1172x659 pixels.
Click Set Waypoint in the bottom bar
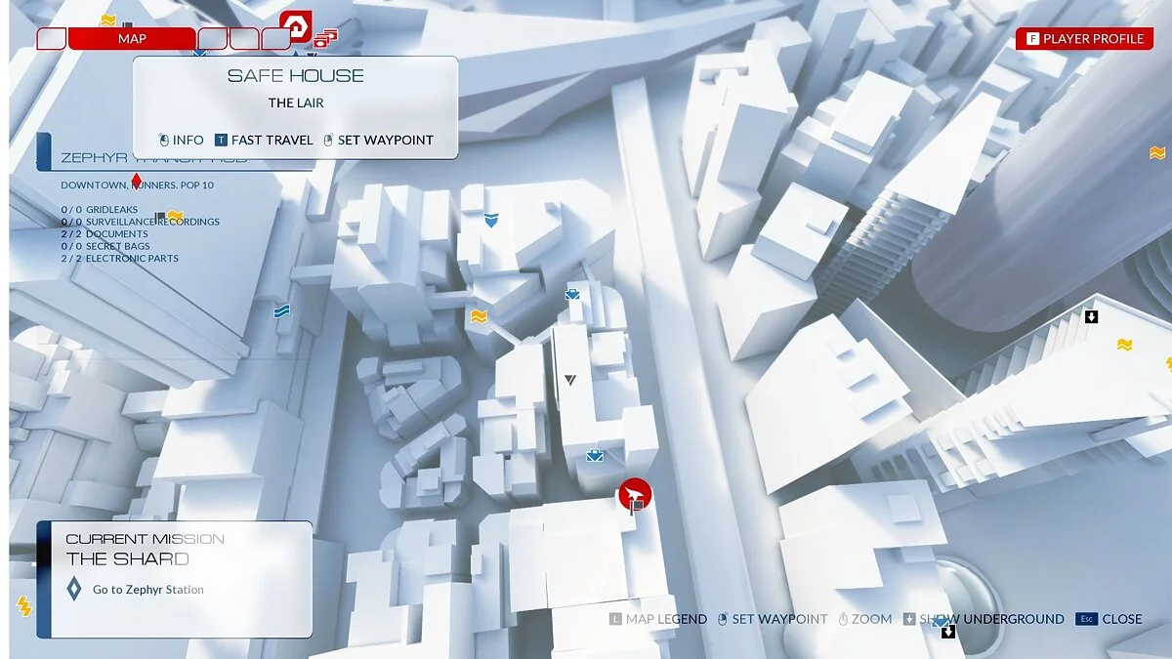point(772,619)
